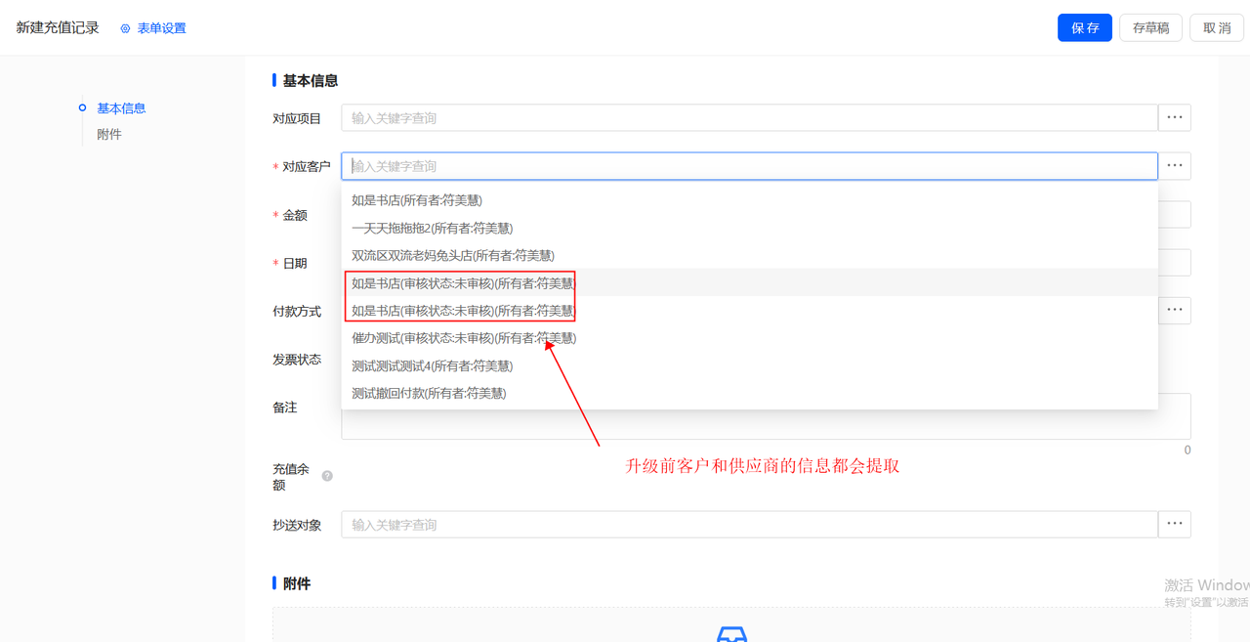
Task: Choose the 测试撤回付款 customer option
Action: (x=429, y=394)
